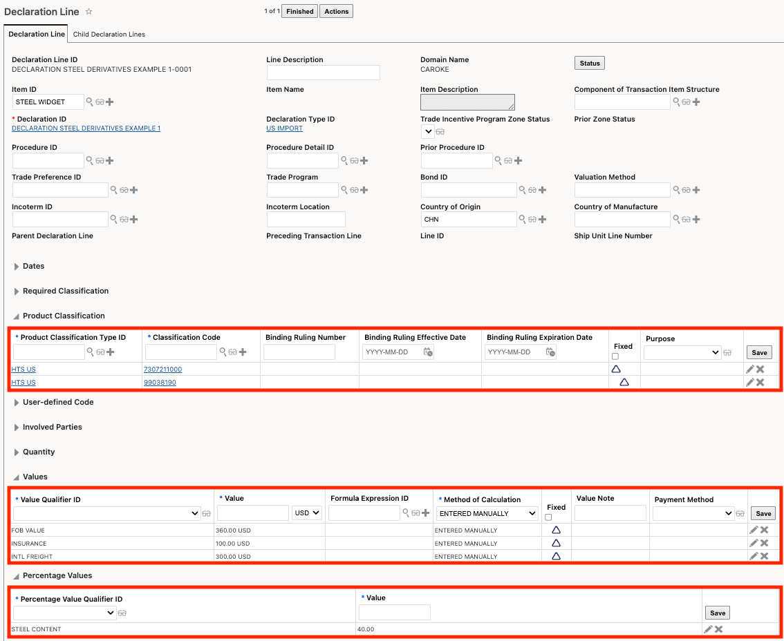Check the Fixed box in Product Classification
784x641 pixels.
[x=615, y=356]
